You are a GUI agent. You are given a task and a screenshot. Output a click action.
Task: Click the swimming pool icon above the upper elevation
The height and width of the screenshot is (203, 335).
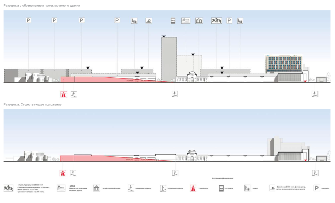[x=149, y=21]
